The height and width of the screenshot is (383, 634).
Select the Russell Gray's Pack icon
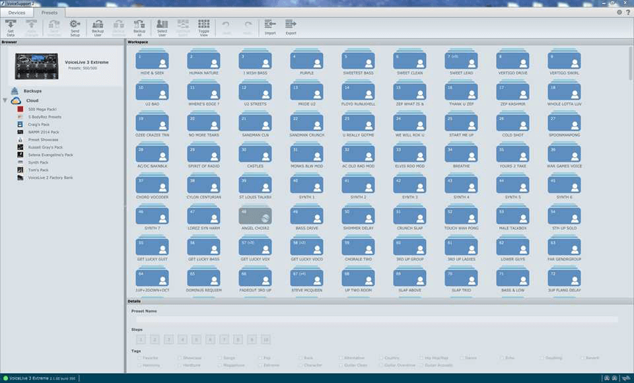pos(20,147)
